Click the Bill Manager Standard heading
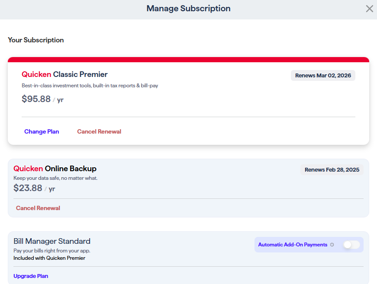The image size is (377, 284). click(x=52, y=241)
